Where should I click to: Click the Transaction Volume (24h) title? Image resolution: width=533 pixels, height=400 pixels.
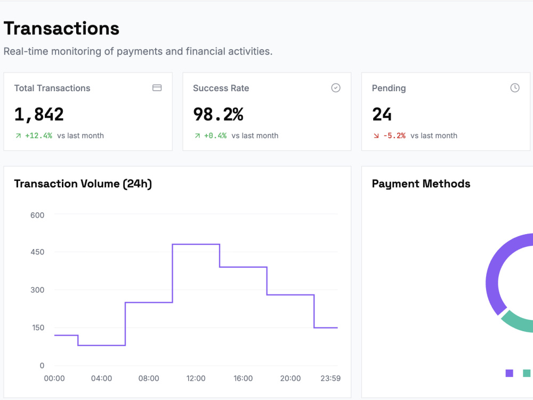pyautogui.click(x=83, y=183)
